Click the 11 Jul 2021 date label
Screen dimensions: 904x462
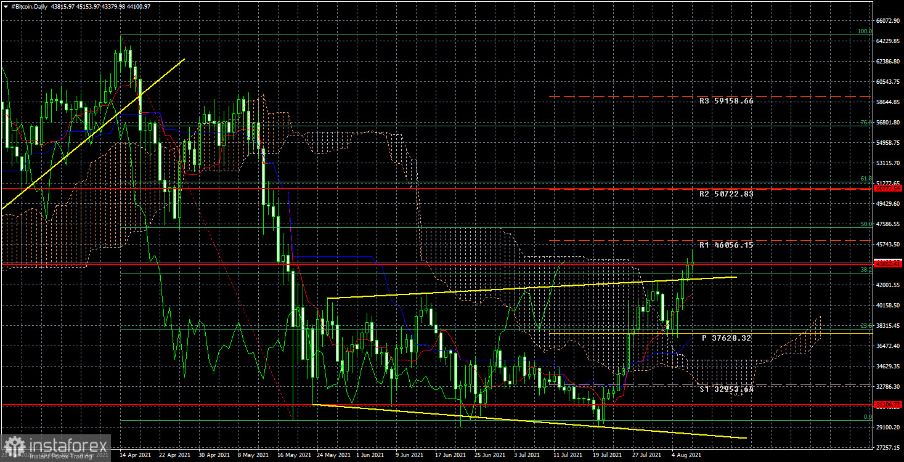pyautogui.click(x=568, y=456)
